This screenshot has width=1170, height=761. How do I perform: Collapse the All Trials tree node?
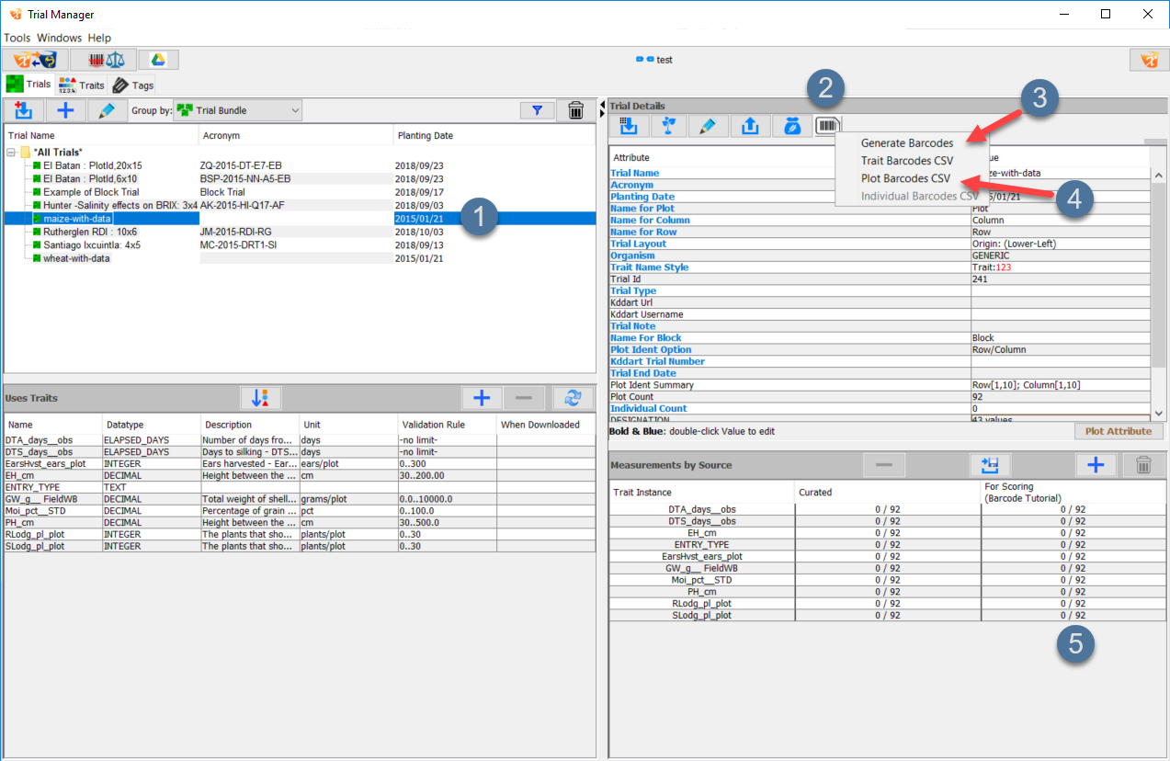point(10,152)
